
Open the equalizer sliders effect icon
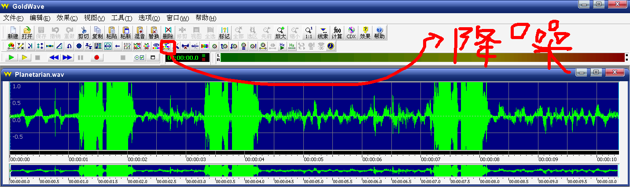pos(127,46)
